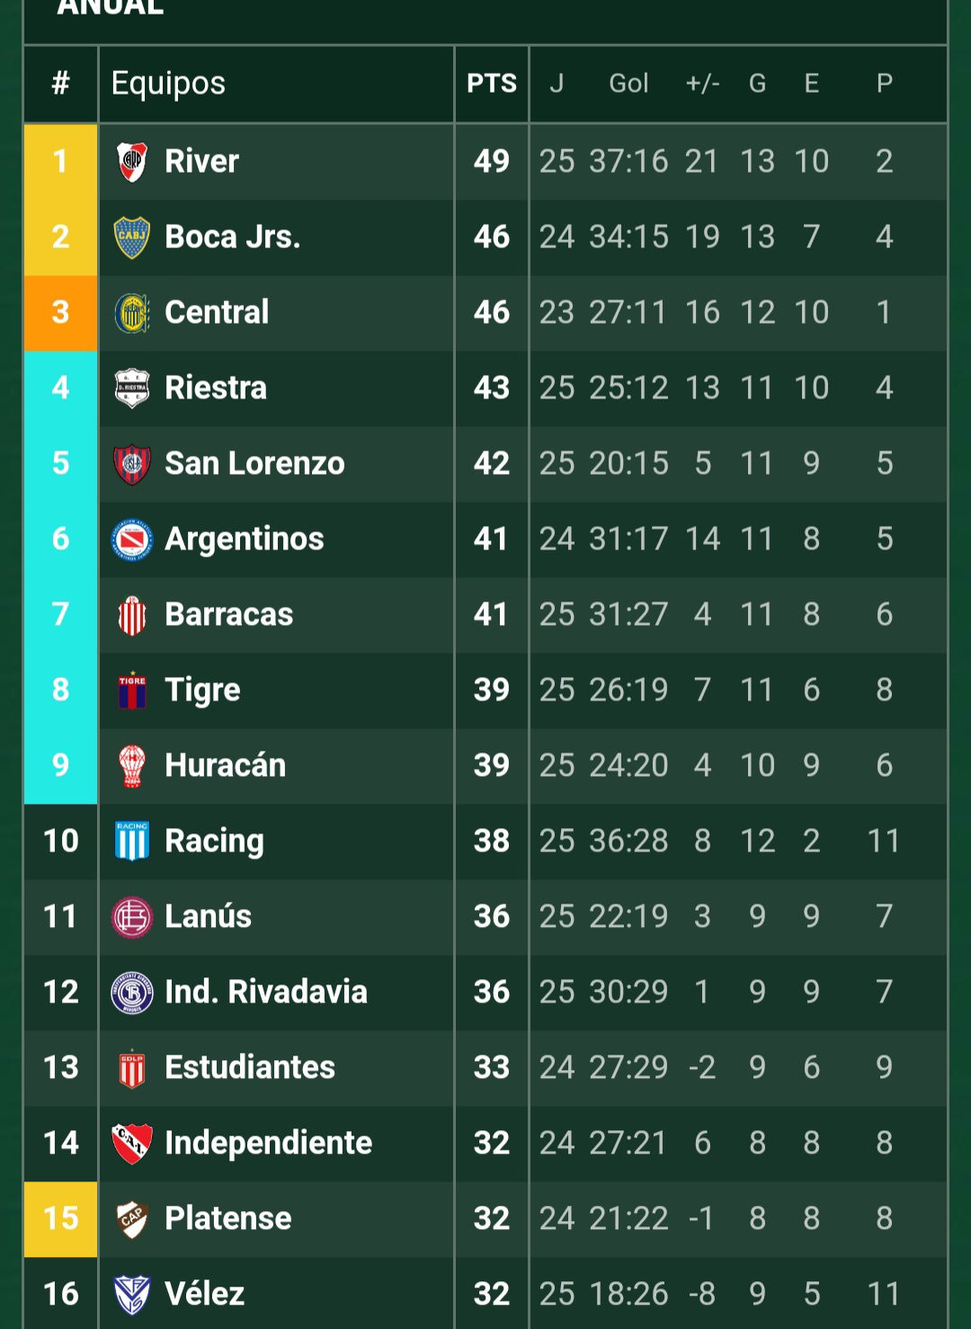Click the Racing club shield icon
Screen dimensions: 971x1329
[x=132, y=842]
